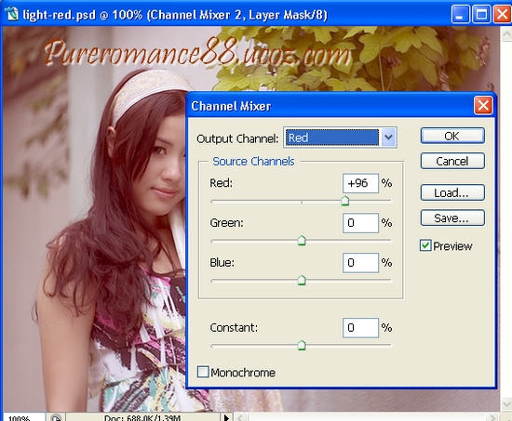Click the Red source channel slider handle
The height and width of the screenshot is (421, 512).
click(344, 201)
